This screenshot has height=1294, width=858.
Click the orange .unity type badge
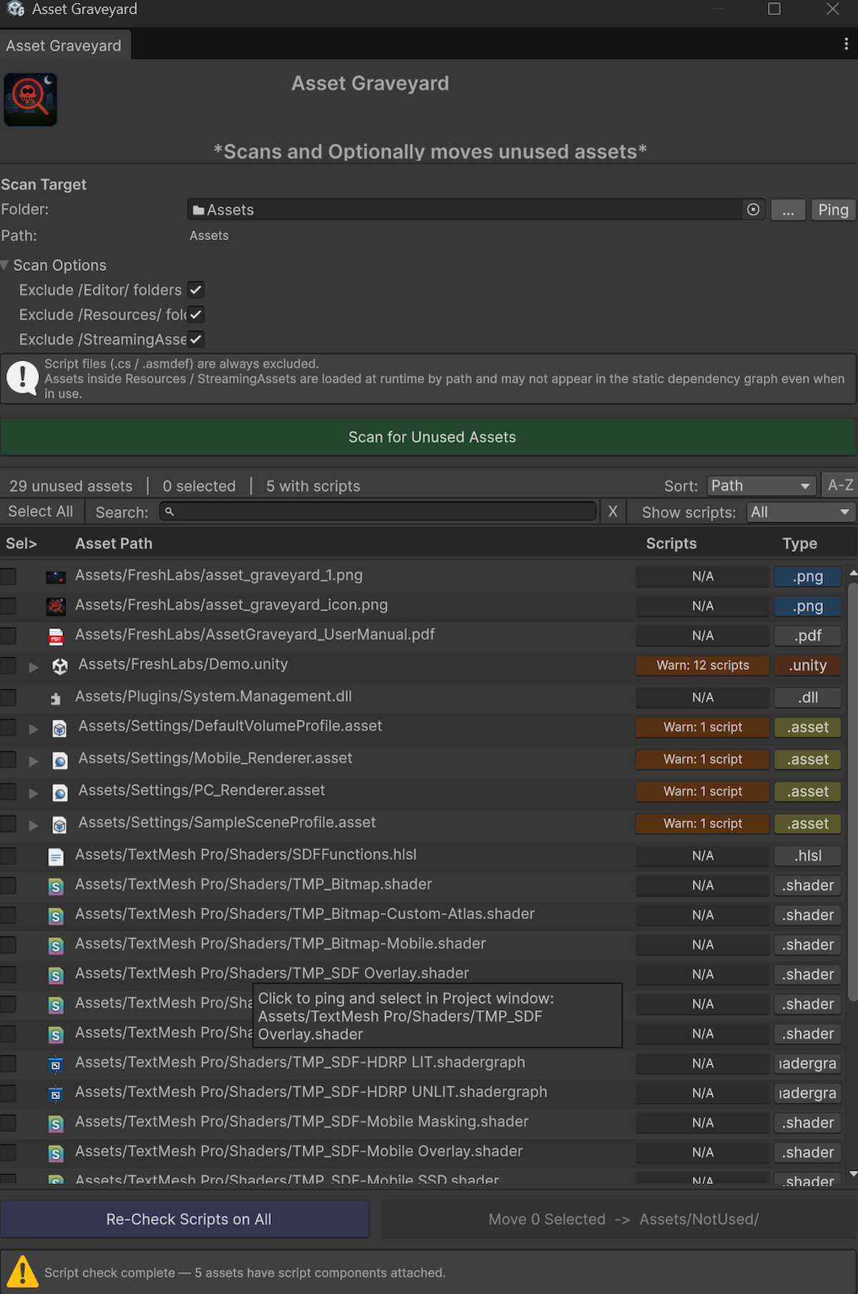point(808,666)
